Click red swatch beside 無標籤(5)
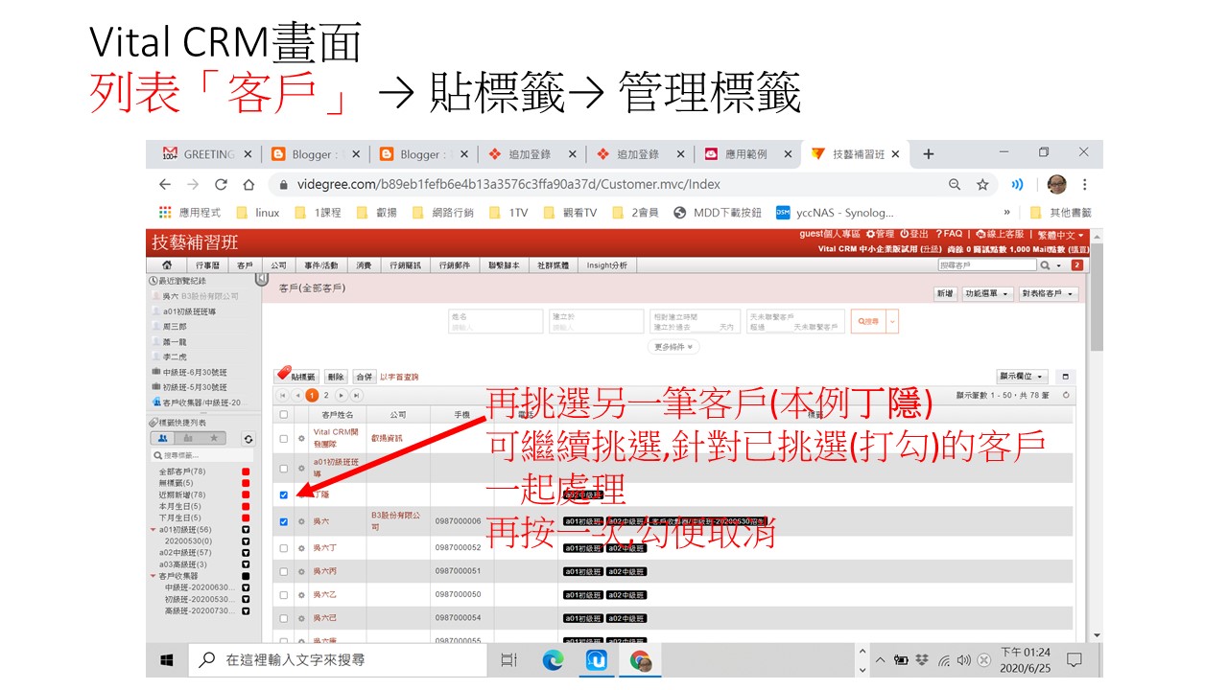 click(246, 483)
